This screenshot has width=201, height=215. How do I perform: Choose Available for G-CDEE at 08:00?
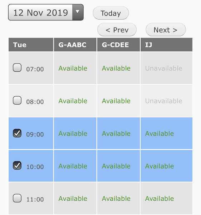pos(116,101)
